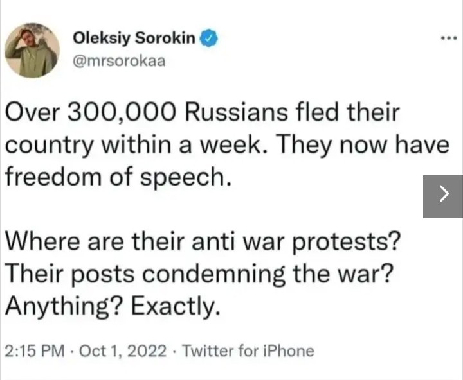Viewport: 463px width, 380px height.
Task: Open the @mrsorokaa handle link
Action: [x=120, y=60]
